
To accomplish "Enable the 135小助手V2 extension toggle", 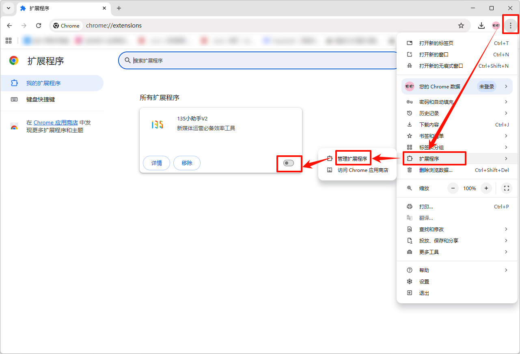I will tap(289, 163).
